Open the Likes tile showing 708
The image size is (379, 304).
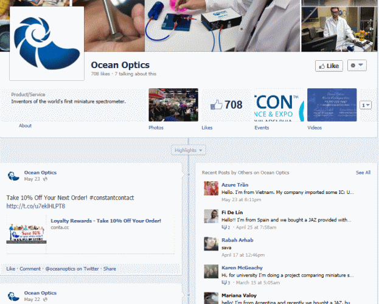coord(226,105)
